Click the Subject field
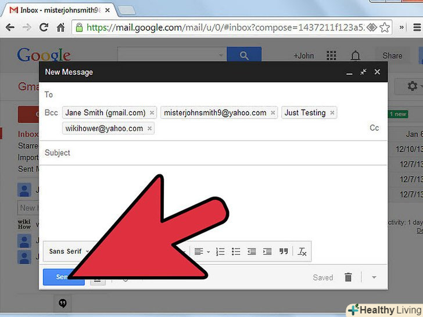The width and height of the screenshot is (423, 317). pos(213,153)
